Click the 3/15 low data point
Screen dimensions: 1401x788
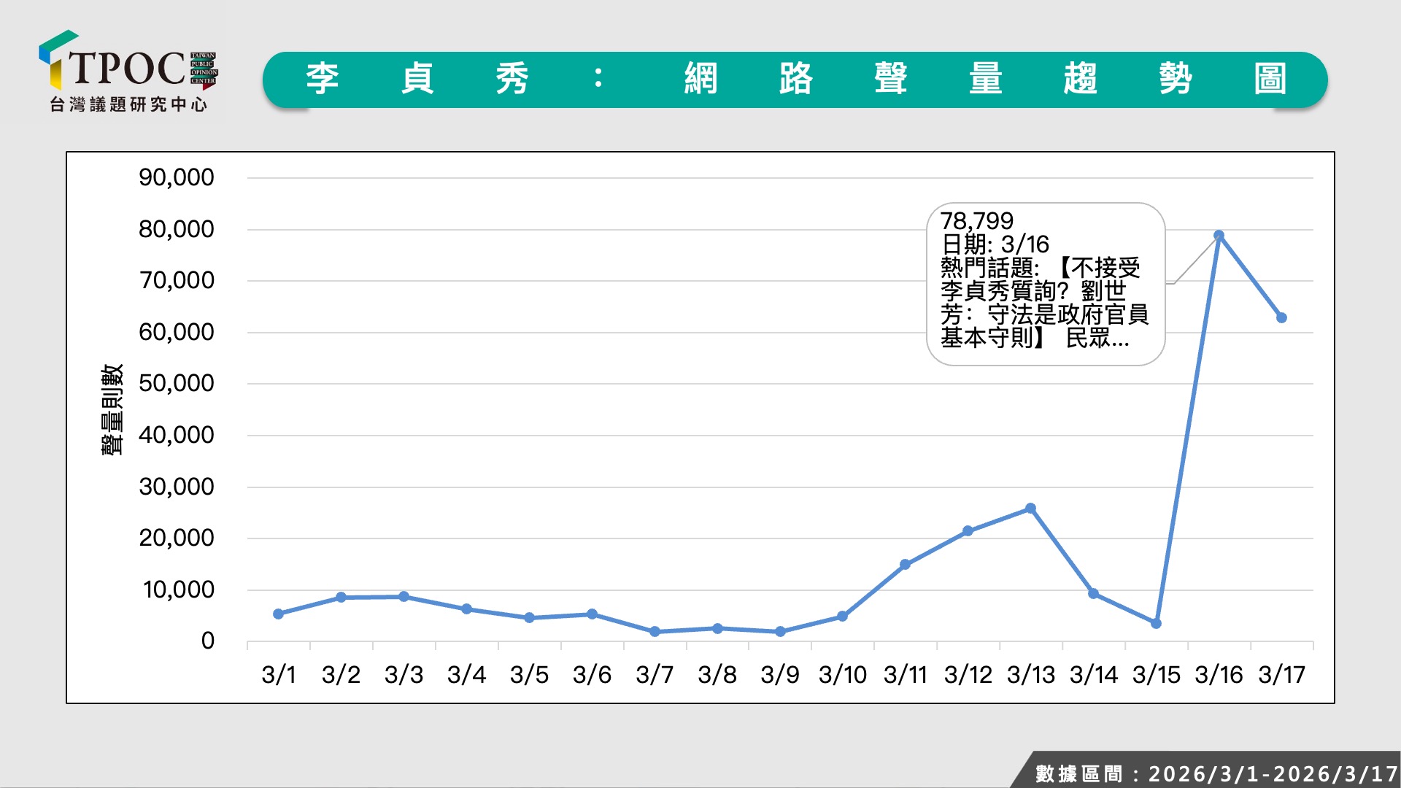(1156, 624)
